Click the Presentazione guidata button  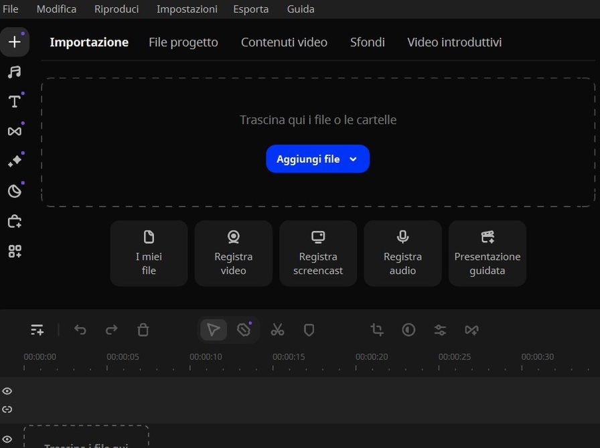tap(487, 253)
